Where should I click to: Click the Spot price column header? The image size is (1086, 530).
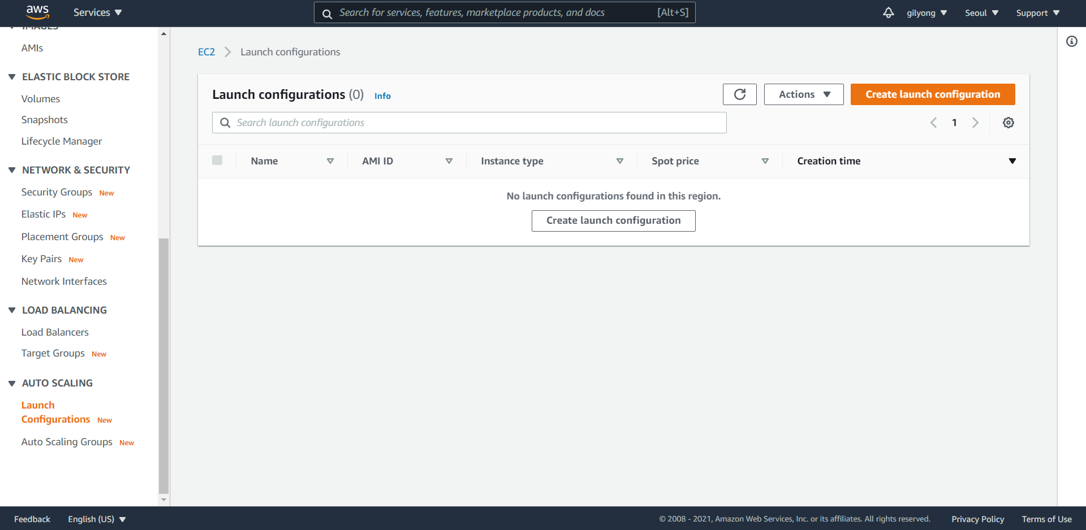(675, 161)
